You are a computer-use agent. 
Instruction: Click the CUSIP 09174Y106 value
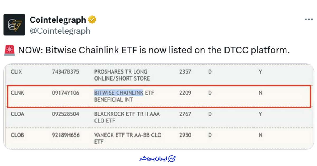point(66,93)
